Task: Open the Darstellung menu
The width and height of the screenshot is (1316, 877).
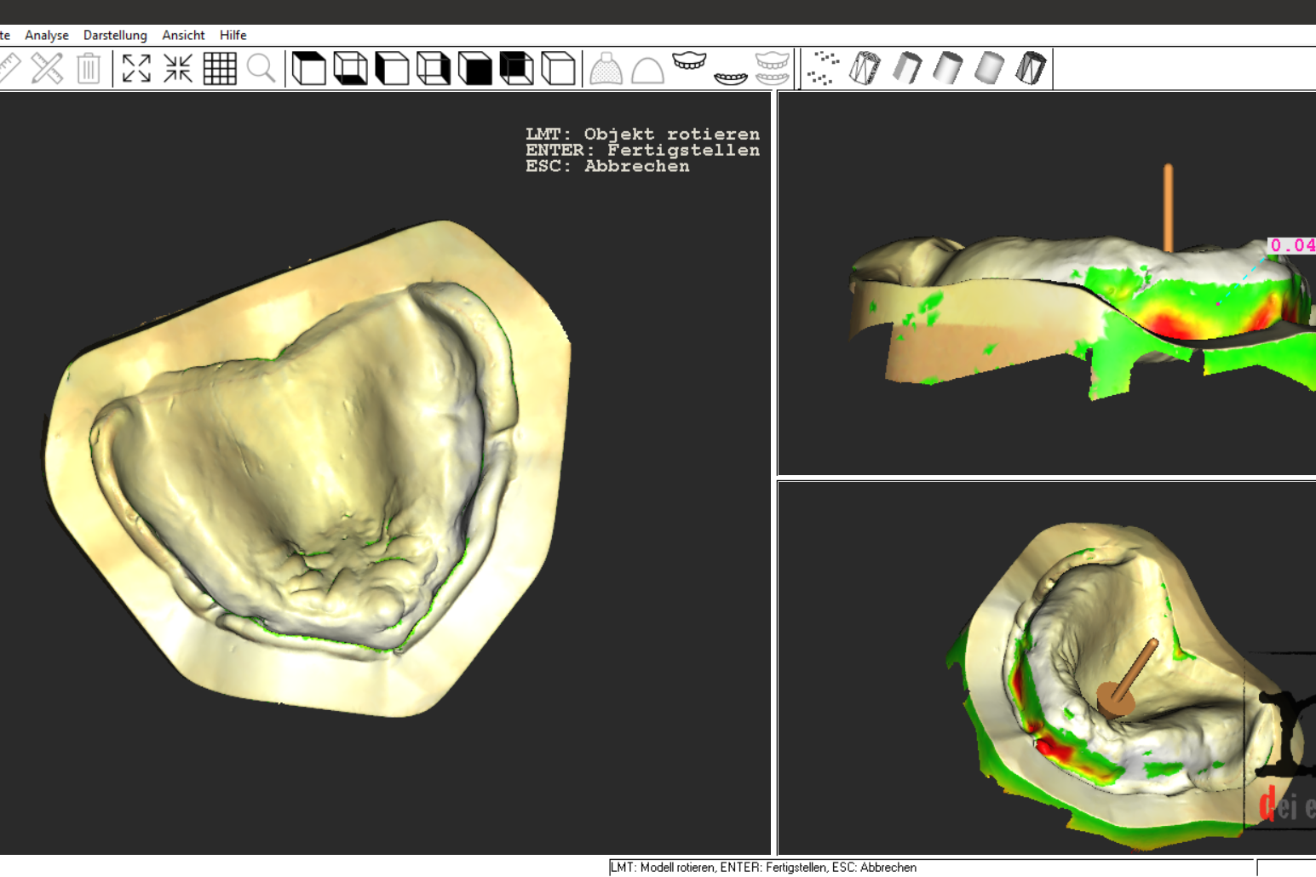Action: click(115, 35)
